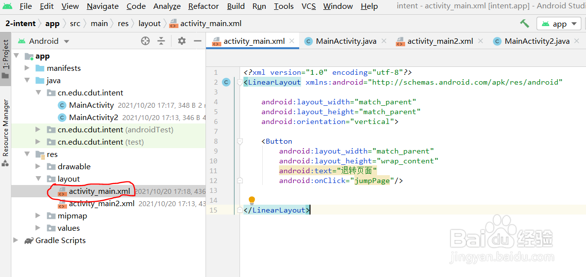
Task: Click the Collapse All icon in Project panel
Action: [x=161, y=41]
